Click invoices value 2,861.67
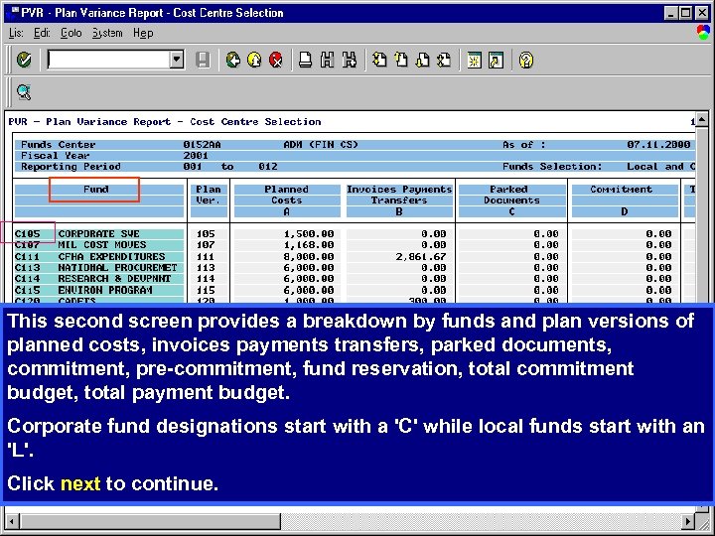Screen dimensions: 715x536 coord(421,257)
